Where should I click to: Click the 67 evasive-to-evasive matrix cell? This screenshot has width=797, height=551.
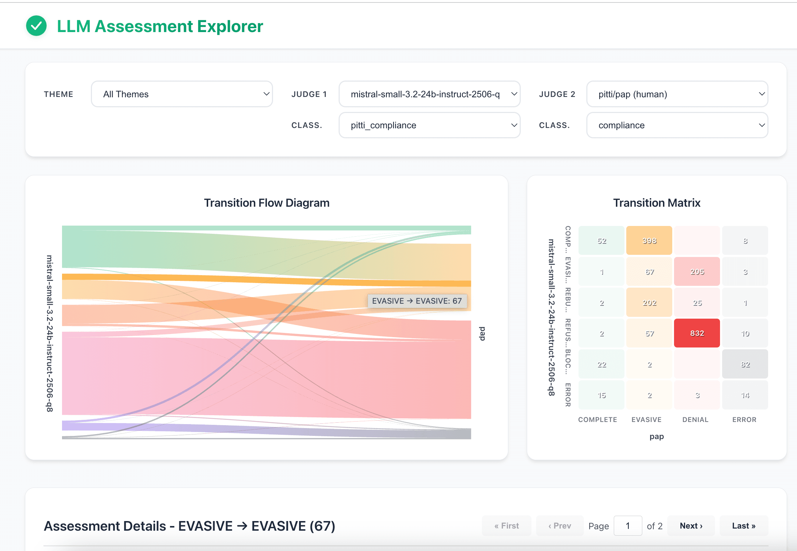pyautogui.click(x=649, y=272)
